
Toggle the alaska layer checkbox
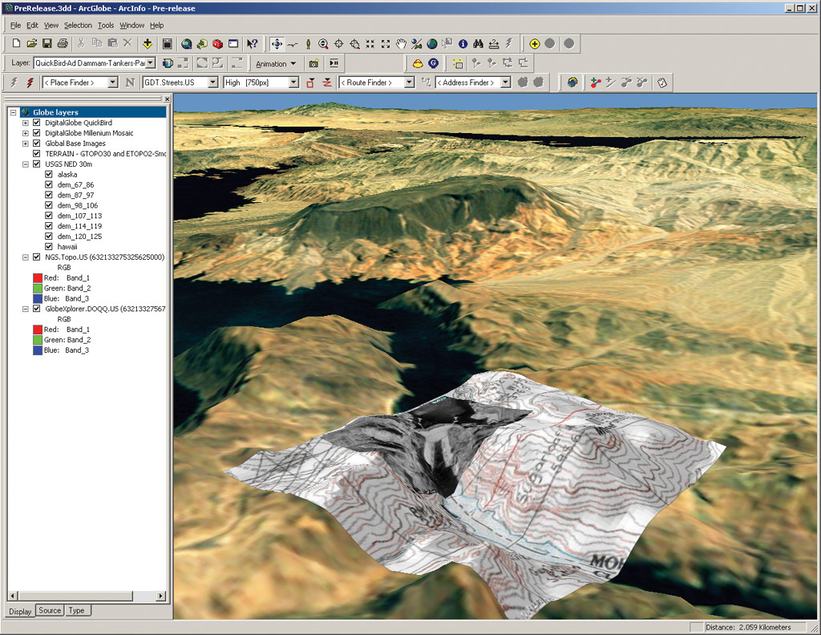50,174
